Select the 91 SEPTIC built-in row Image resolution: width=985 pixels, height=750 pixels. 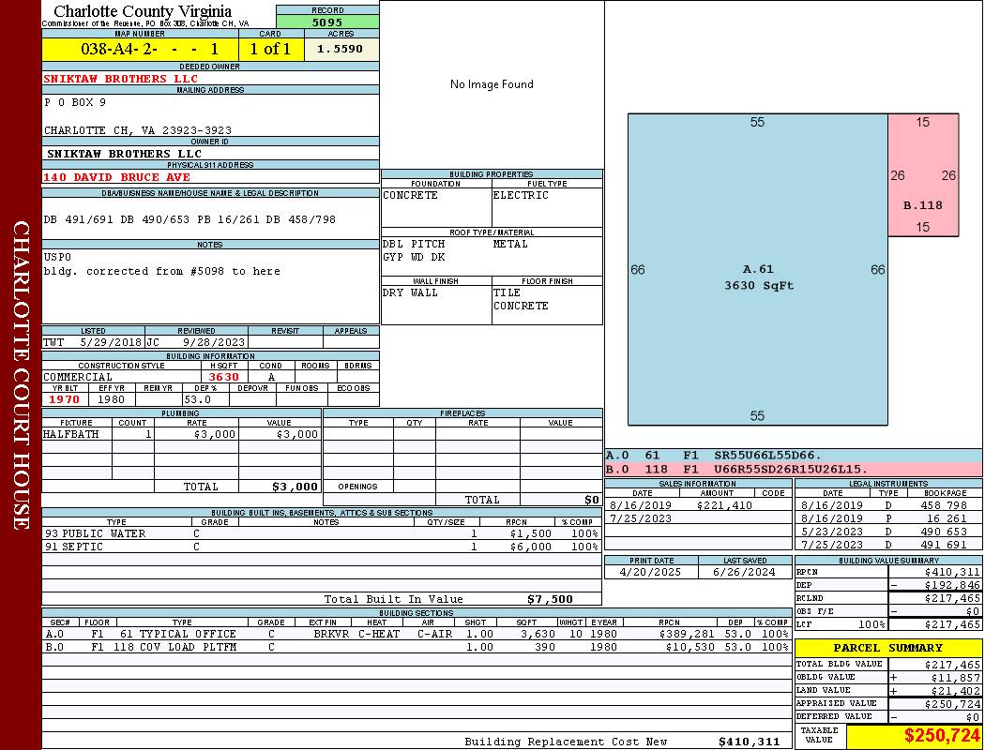coord(321,547)
